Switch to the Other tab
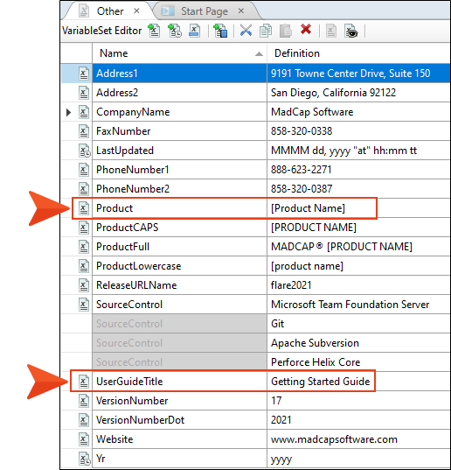Screen dimensions: 451x470 110,11
